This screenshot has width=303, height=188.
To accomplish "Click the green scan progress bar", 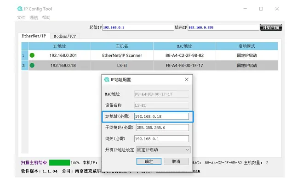I will click(59, 163).
